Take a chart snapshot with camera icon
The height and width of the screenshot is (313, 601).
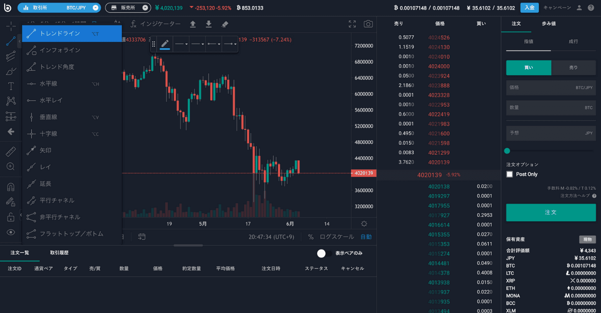(x=368, y=24)
